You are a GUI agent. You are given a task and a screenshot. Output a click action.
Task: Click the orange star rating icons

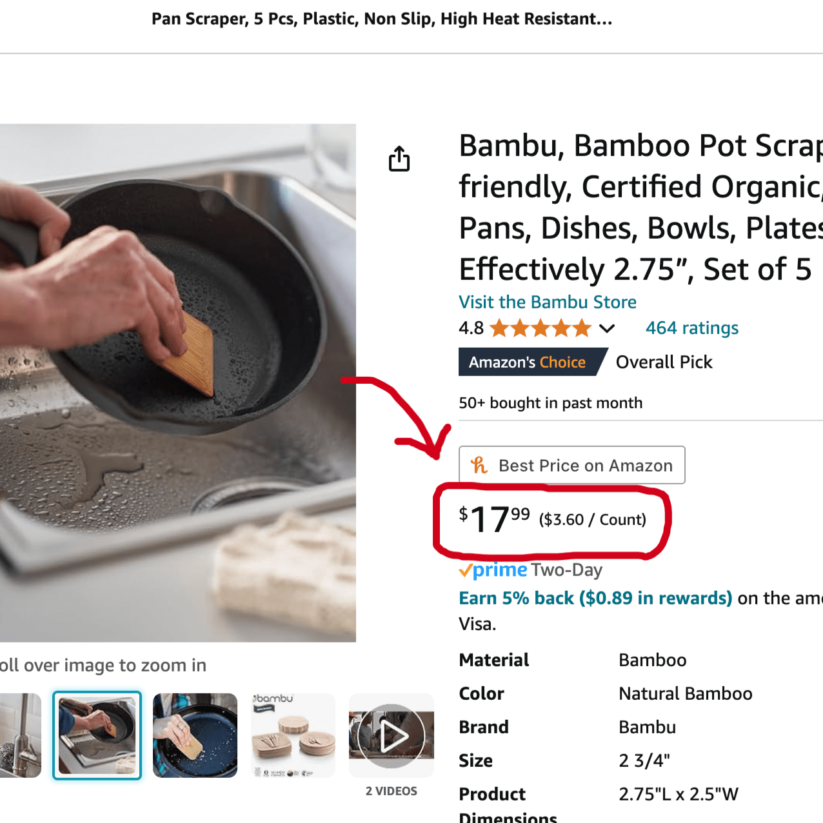(540, 328)
